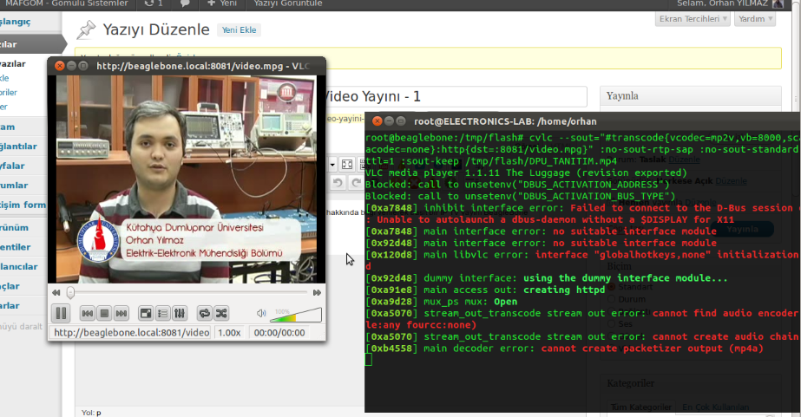Open the Ekran Tercihleri dropdown

pyautogui.click(x=693, y=19)
